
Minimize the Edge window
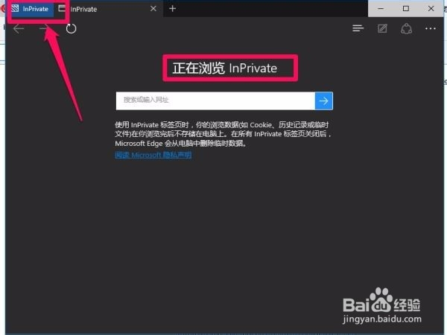(x=380, y=8)
